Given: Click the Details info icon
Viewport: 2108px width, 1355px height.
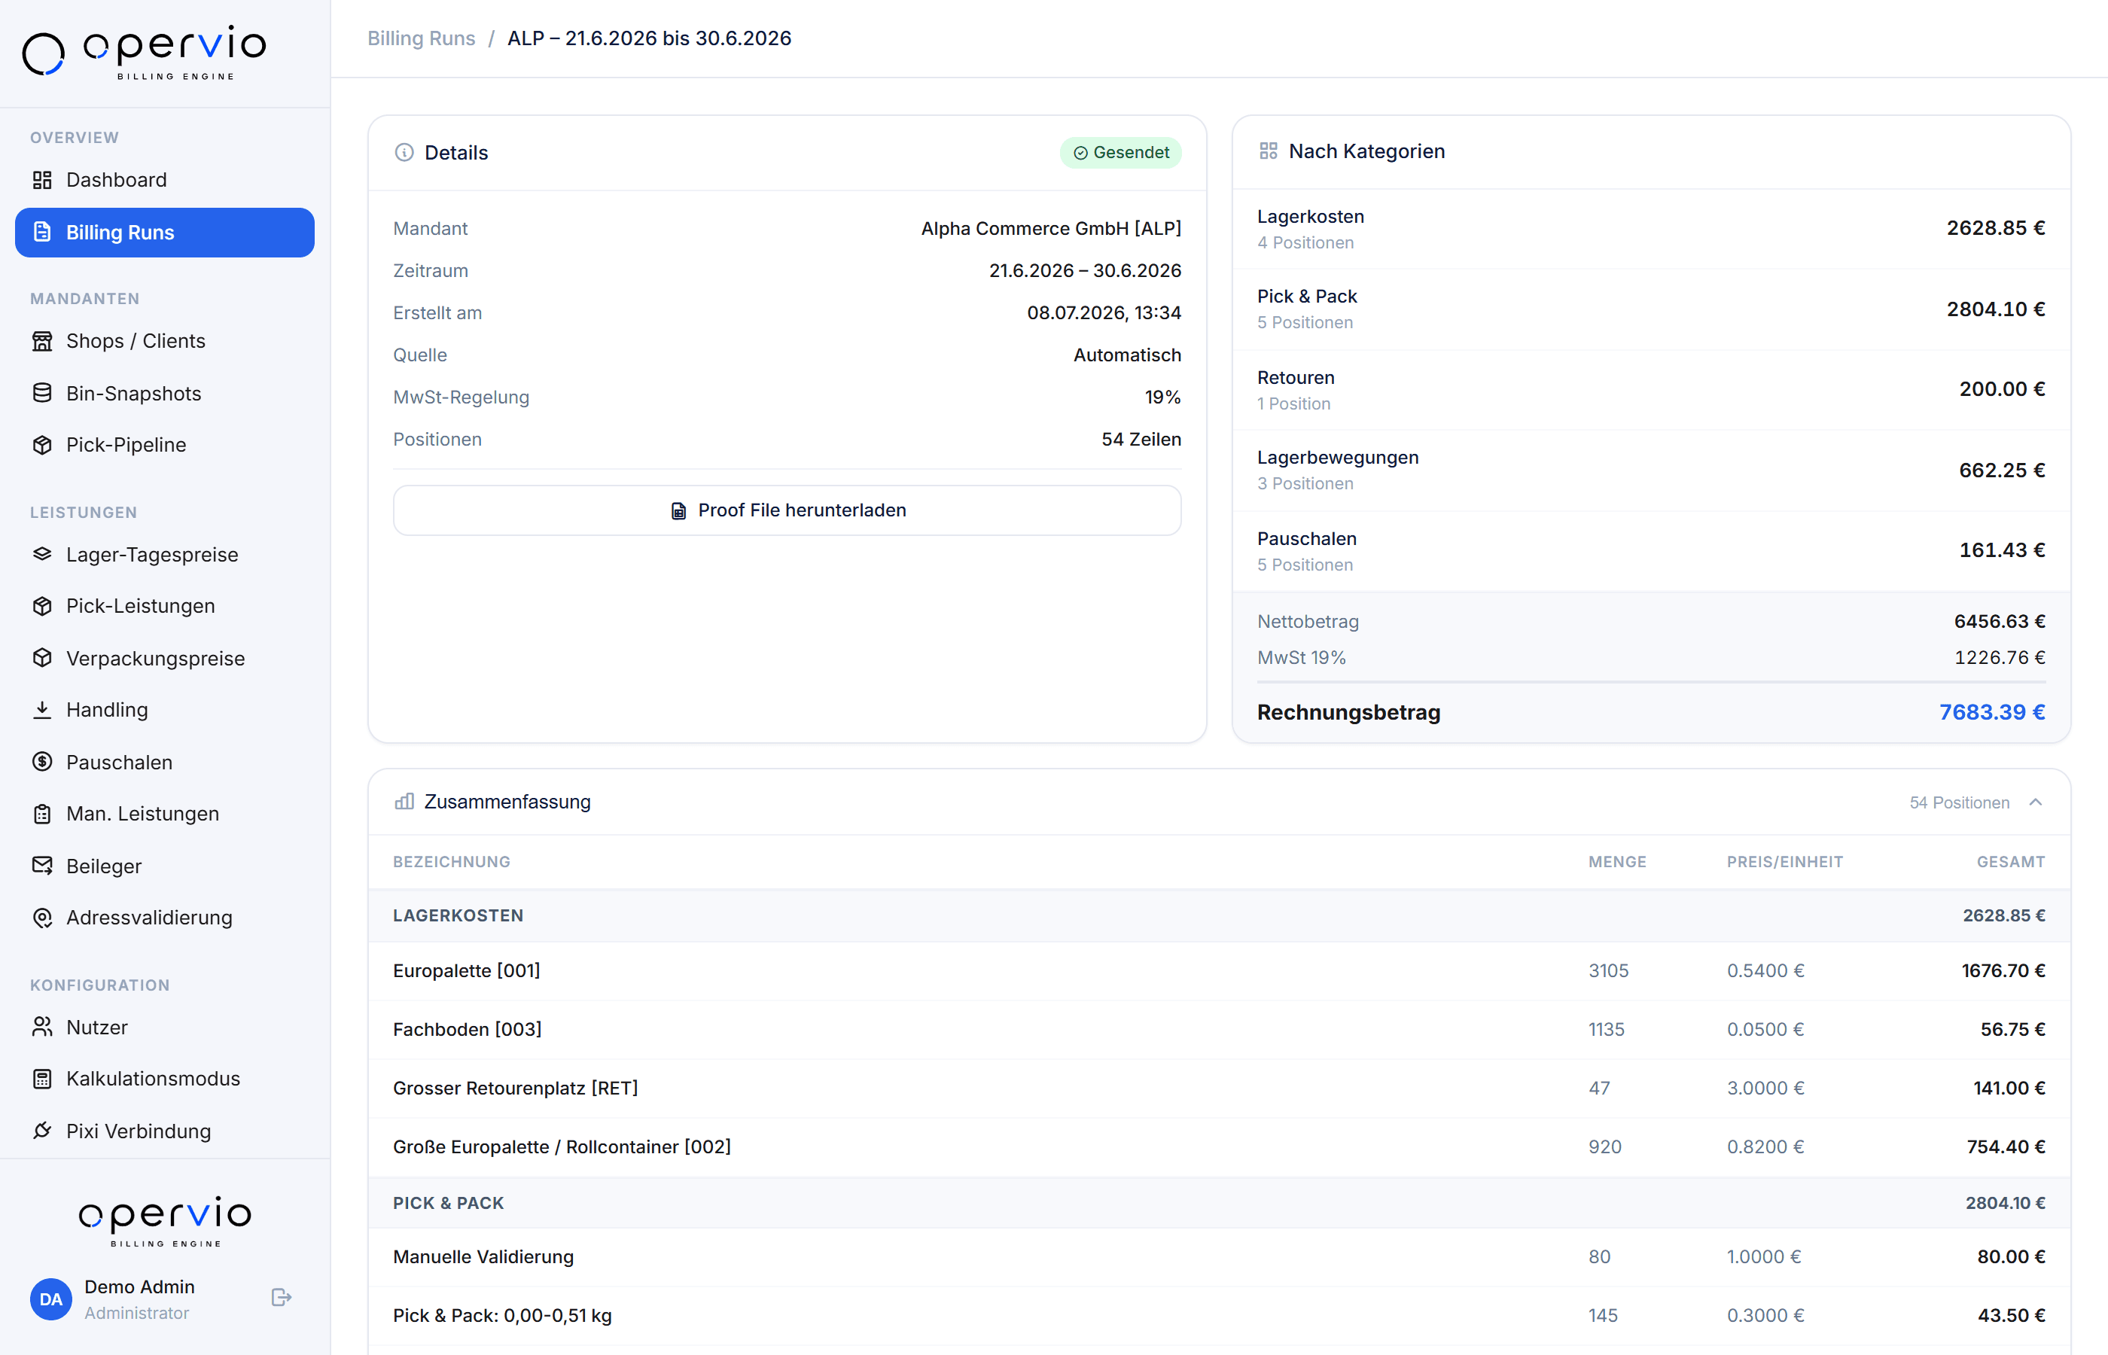Looking at the screenshot, I should click(404, 152).
